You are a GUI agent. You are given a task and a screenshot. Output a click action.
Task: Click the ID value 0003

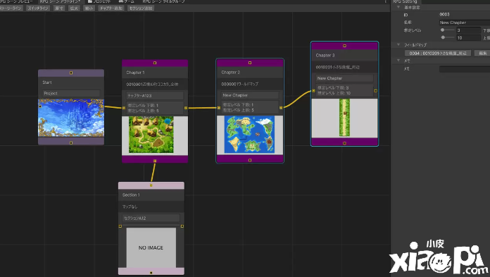coord(444,14)
